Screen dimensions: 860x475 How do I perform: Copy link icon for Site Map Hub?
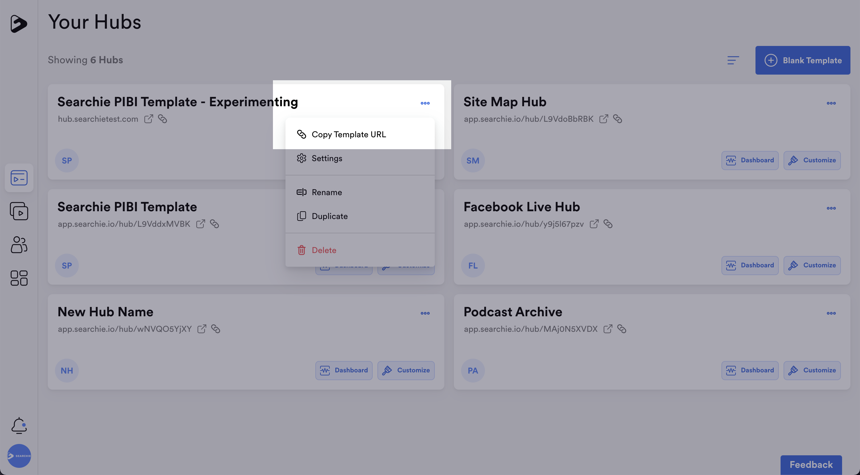618,119
